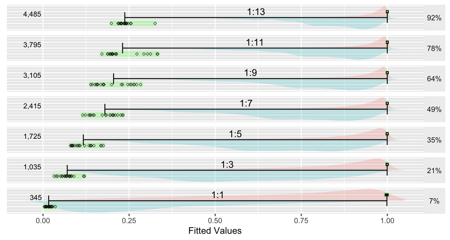Click the 0.25 x-axis tick label
Viewport: 450px width, 240px height.
pos(129,220)
